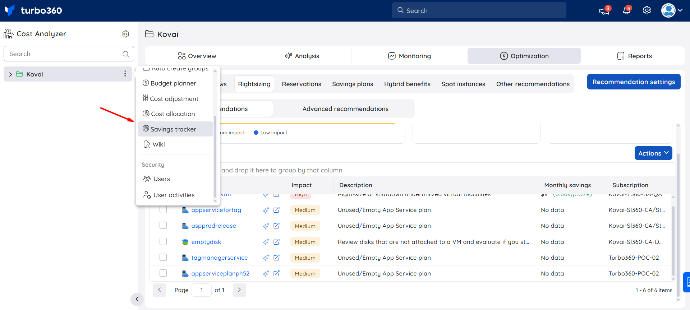
Task: Open the notifications bell icon
Action: pos(626,10)
